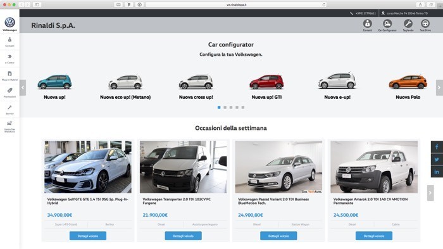The height and width of the screenshot is (249, 443).
Task: Advance the Occasioni della settimana carousel right
Action: (x=430, y=193)
